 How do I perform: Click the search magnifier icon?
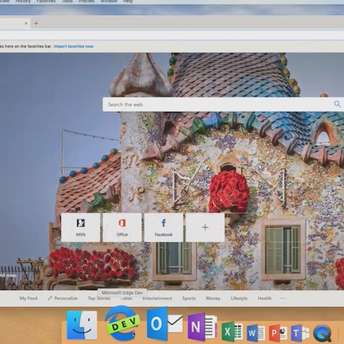tap(337, 104)
